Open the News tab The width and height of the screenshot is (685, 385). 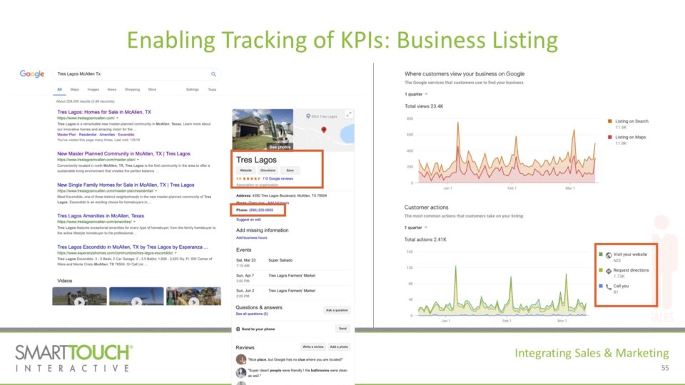click(112, 90)
